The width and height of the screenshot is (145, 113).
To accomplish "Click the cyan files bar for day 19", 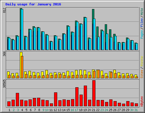I will [86, 34].
